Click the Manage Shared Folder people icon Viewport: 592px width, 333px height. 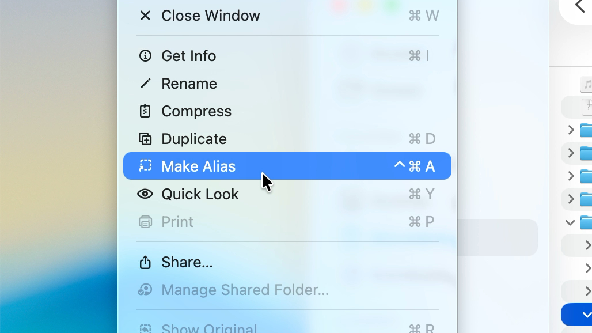(145, 290)
